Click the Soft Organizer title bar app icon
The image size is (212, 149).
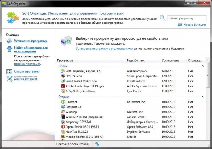click(x=4, y=4)
